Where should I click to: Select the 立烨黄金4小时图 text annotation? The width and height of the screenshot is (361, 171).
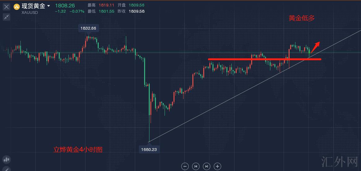pyautogui.click(x=78, y=150)
